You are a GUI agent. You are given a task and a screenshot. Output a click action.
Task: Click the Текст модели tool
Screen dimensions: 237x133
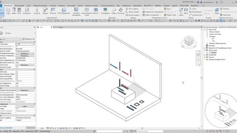pyautogui.click(x=132, y=9)
